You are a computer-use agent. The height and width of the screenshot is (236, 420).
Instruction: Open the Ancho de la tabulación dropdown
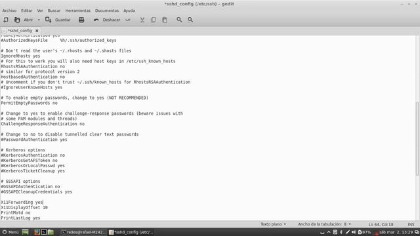point(324,224)
